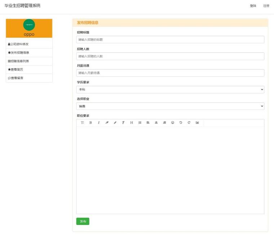
Task: Toggle italic formatting in the editor
Action: (x=99, y=123)
